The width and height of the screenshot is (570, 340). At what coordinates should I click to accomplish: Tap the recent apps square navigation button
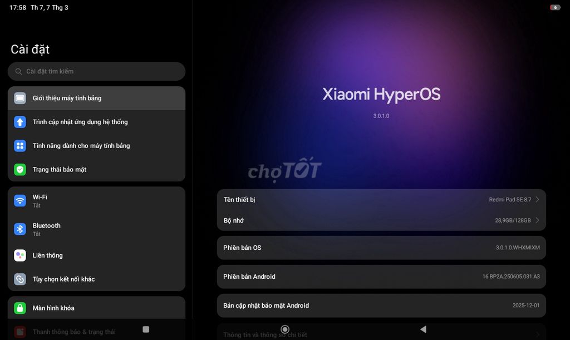(x=146, y=329)
